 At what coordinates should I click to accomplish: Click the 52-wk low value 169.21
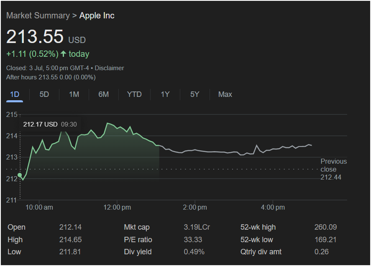(325, 240)
